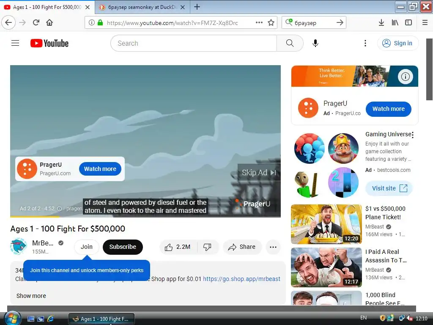Open Gaming Universe ad options menu
The image size is (433, 325).
pyautogui.click(x=413, y=135)
